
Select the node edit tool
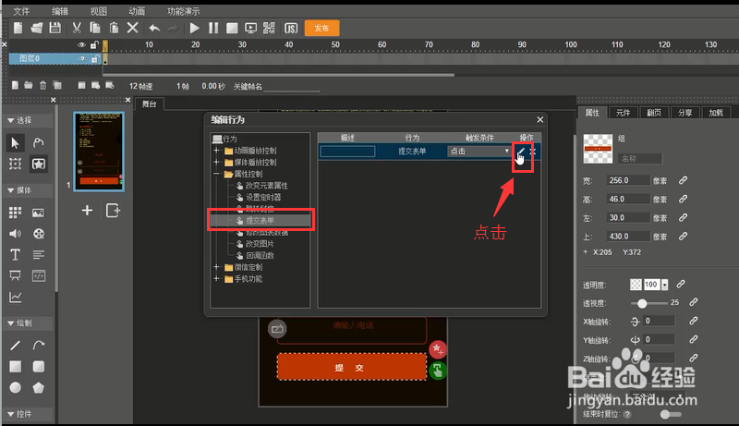[38, 143]
